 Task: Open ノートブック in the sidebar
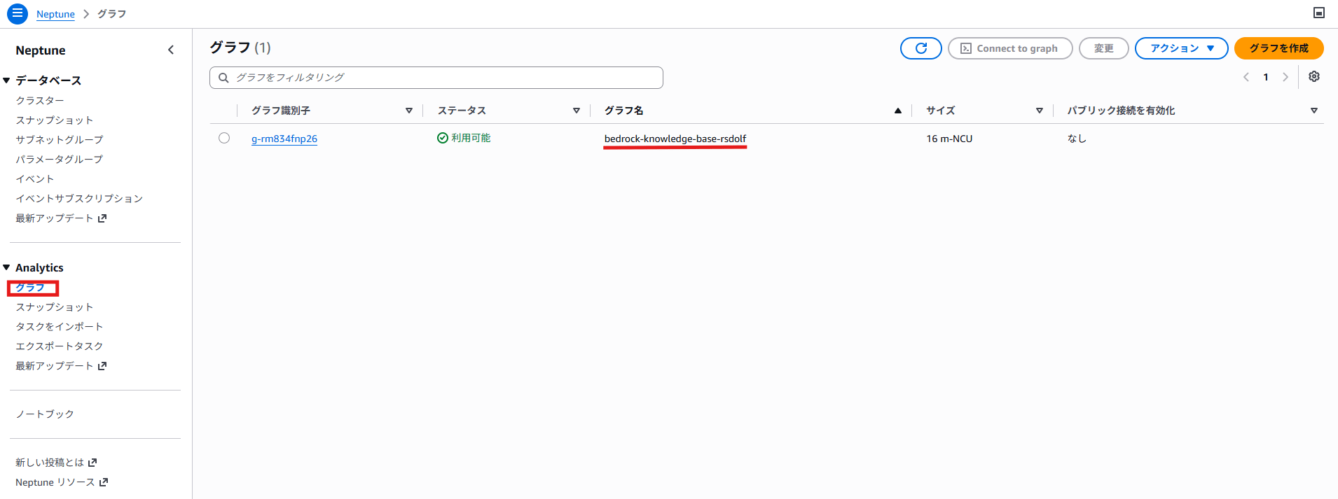(x=45, y=414)
